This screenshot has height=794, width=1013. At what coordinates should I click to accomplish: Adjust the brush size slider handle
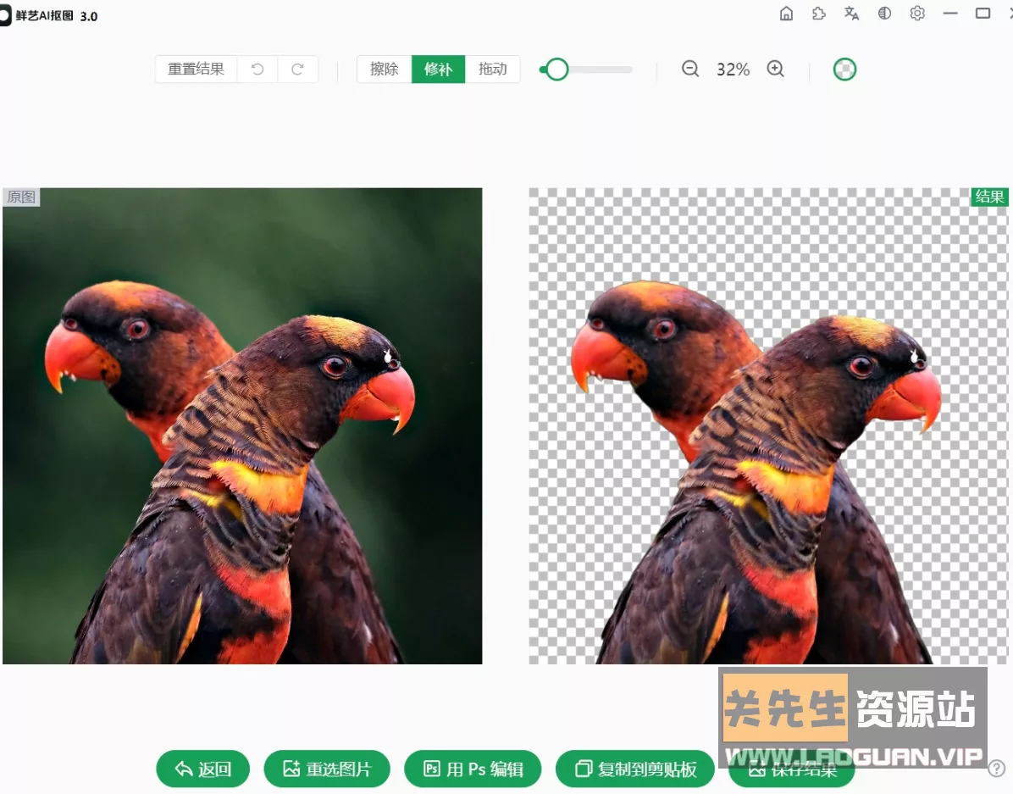pyautogui.click(x=556, y=69)
